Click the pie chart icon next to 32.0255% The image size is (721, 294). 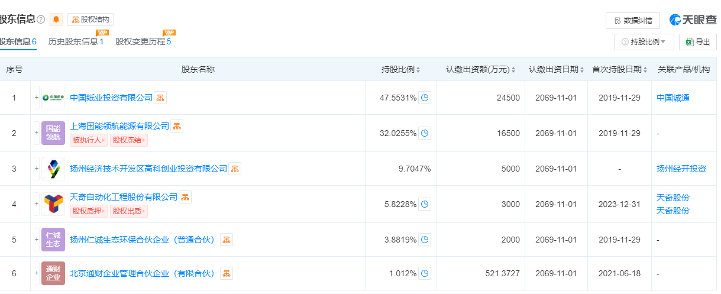(x=425, y=133)
